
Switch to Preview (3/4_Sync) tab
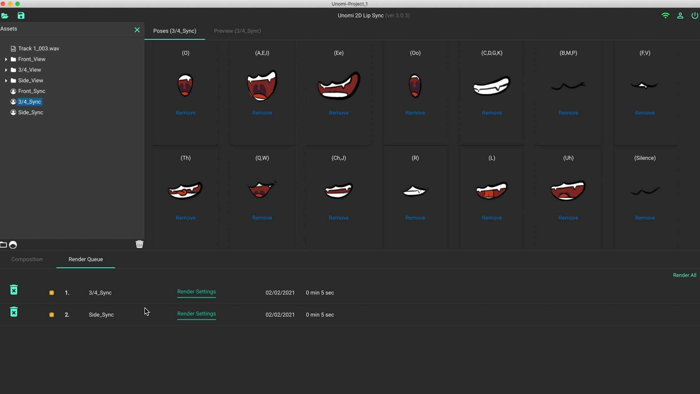237,31
